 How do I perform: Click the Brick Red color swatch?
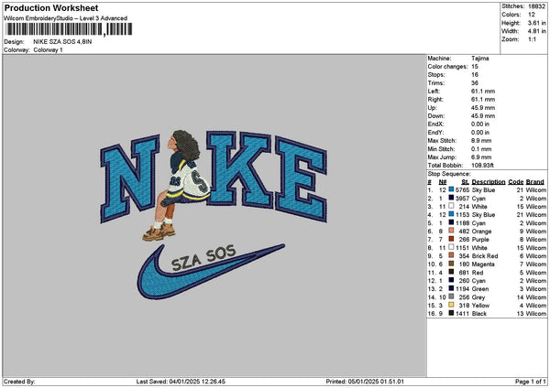[451, 255]
